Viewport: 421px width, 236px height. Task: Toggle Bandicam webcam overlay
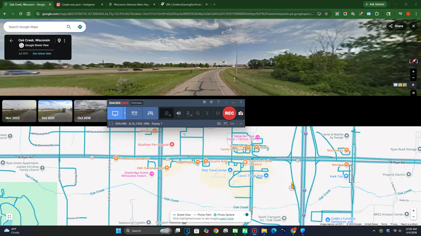click(x=167, y=113)
